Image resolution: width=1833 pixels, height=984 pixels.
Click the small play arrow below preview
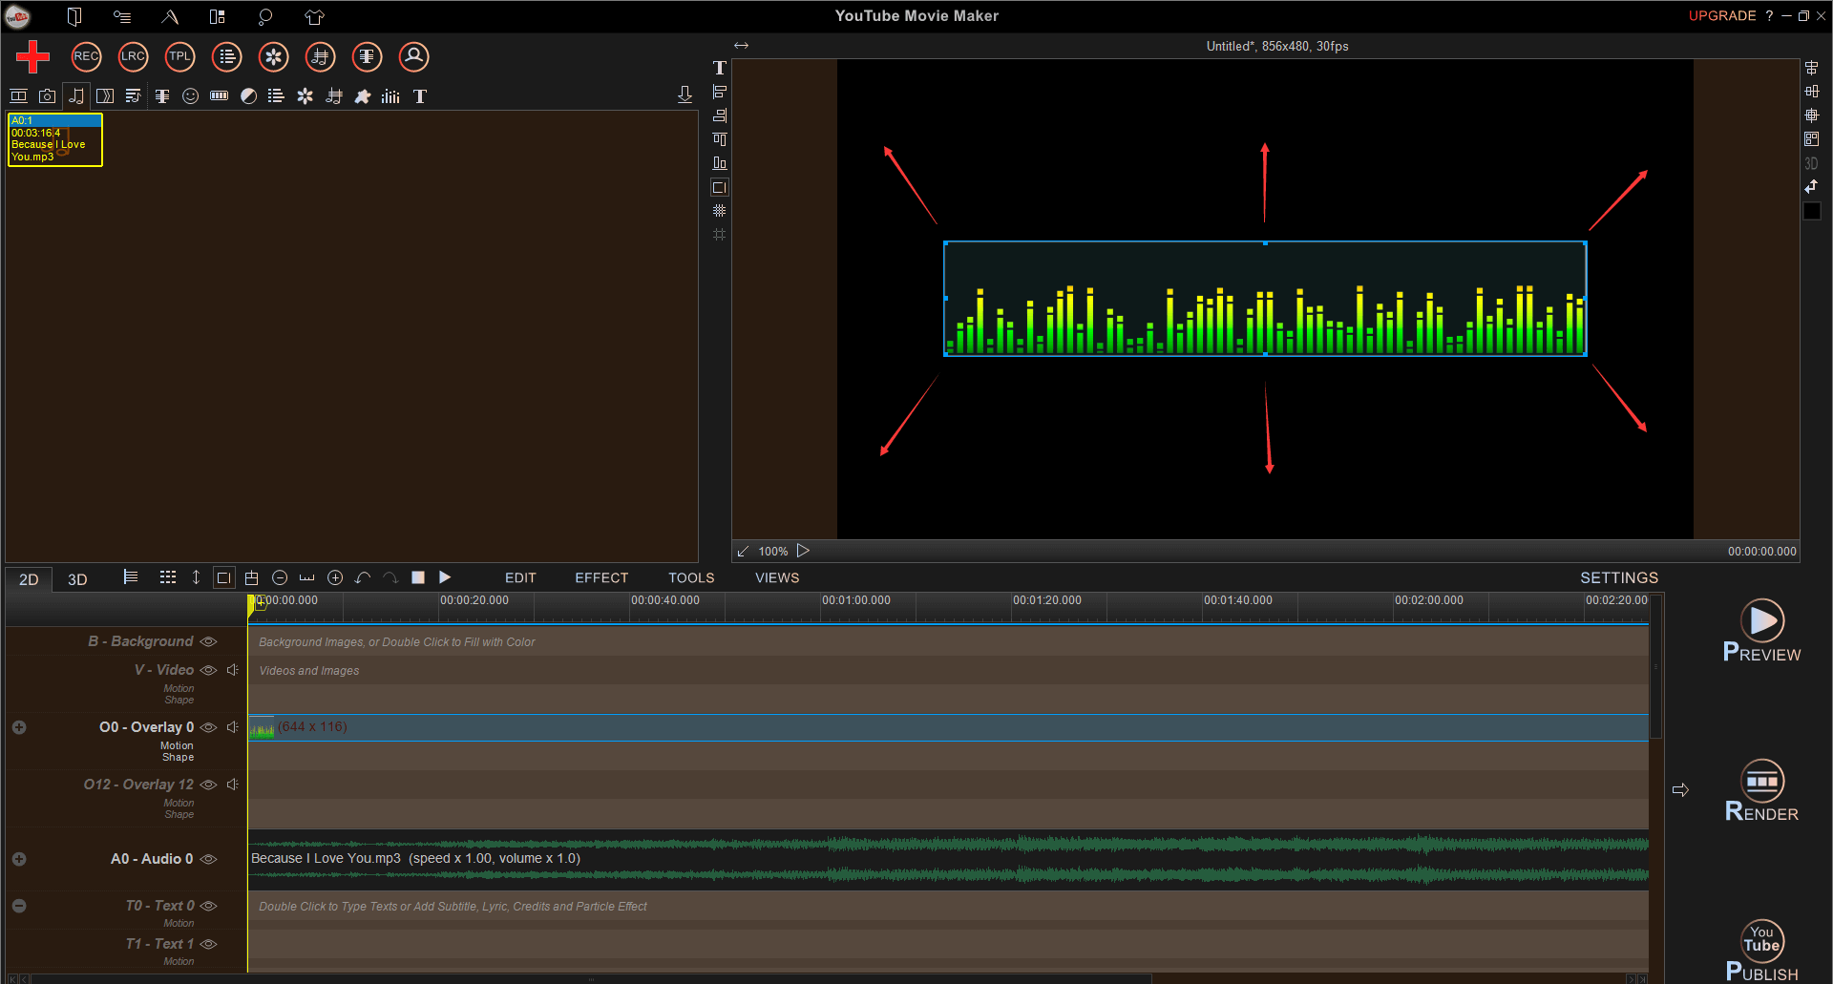coord(803,551)
